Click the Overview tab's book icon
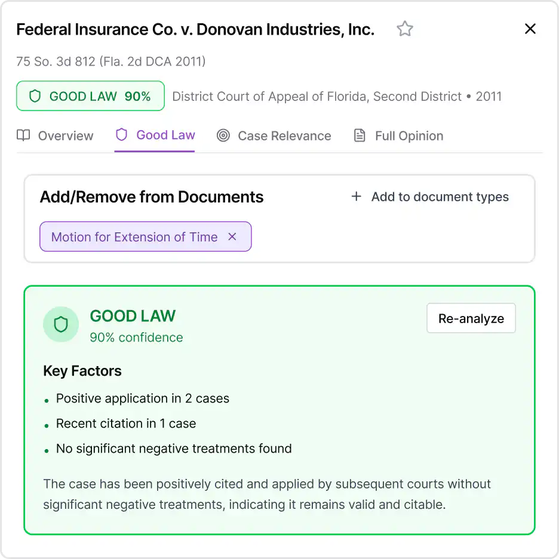 [23, 136]
